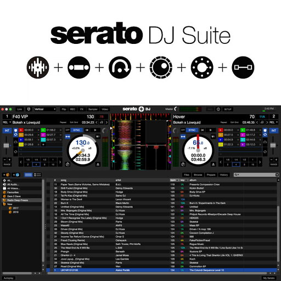Viewport: 281px width, 281px height.
Task: Open the History panel tab
Action: (x=223, y=175)
